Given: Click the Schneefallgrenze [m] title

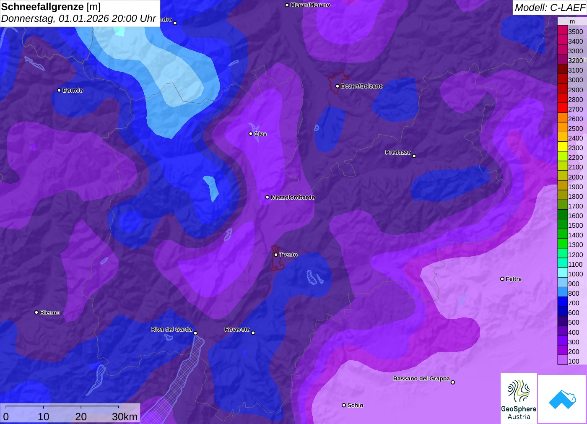Looking at the screenshot, I should tap(51, 7).
